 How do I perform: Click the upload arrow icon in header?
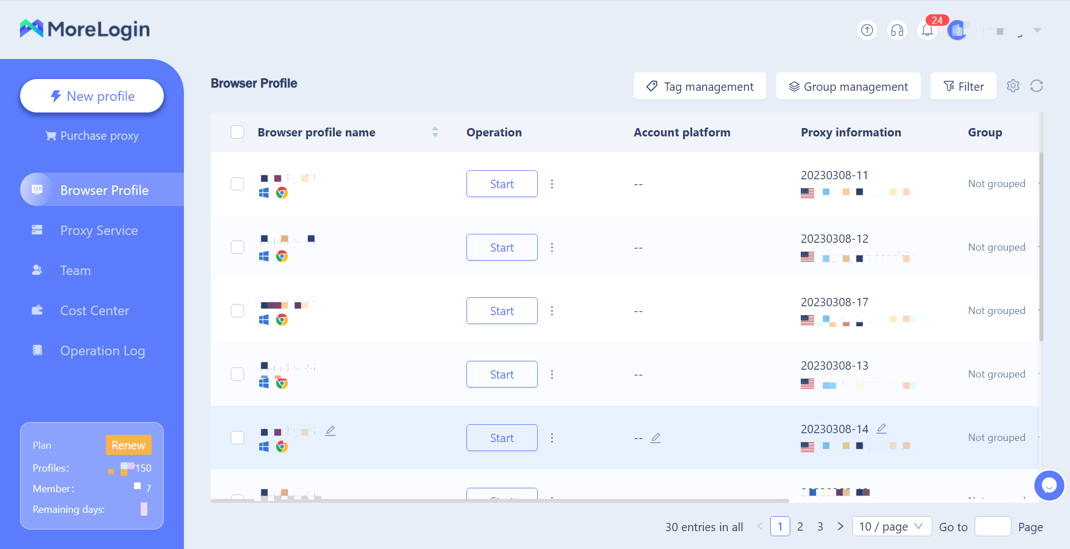[x=867, y=30]
